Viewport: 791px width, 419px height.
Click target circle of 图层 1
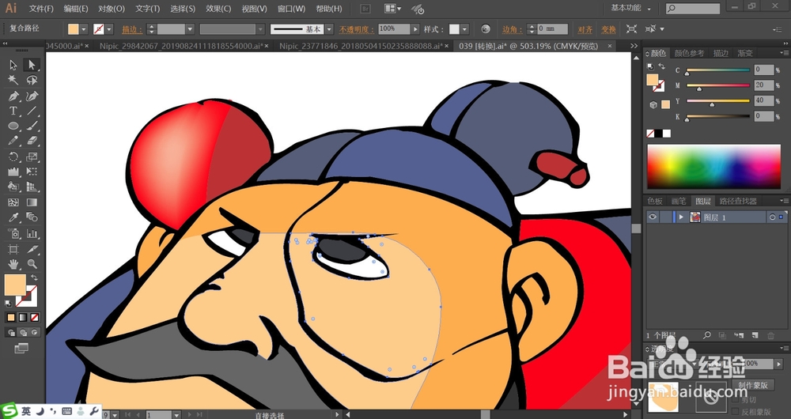coord(772,217)
